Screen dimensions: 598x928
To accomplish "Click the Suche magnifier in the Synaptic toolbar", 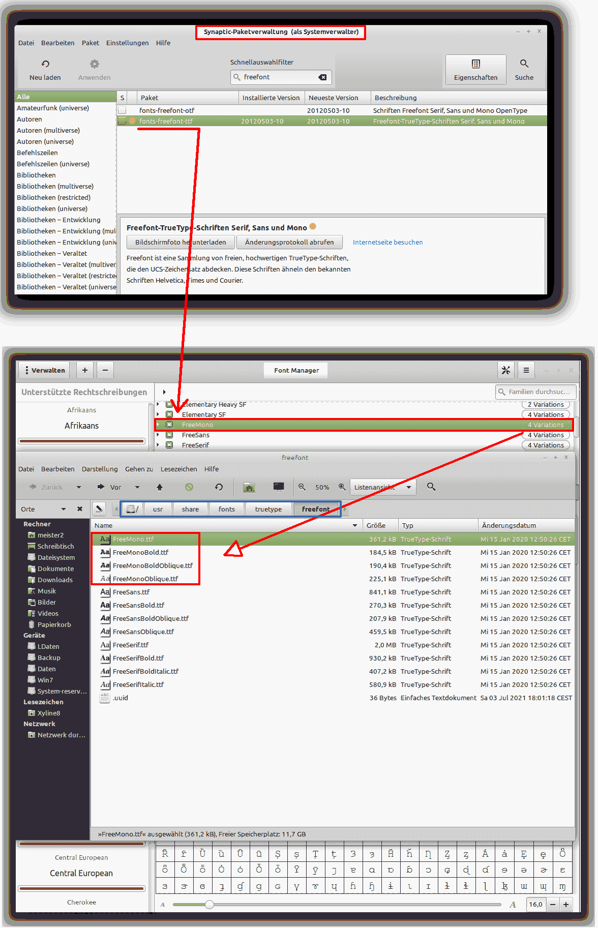I will 524,64.
